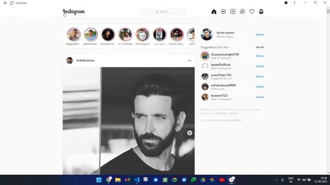This screenshot has width=330, height=185.
Task: Open more options on hrithikroshan post
Action: point(189,61)
